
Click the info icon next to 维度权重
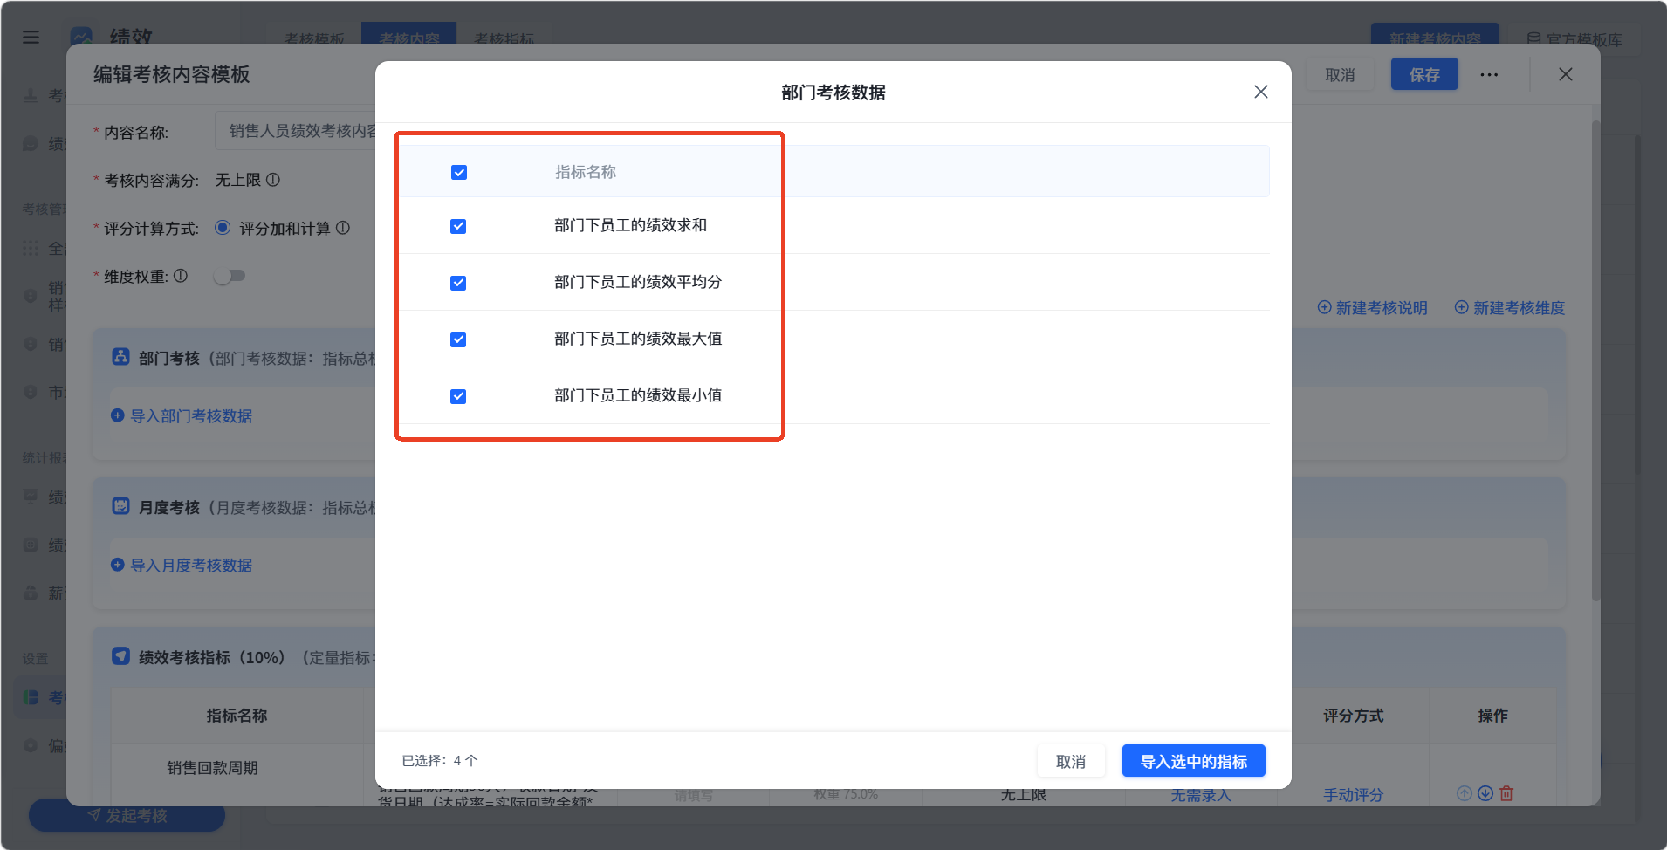tap(181, 276)
